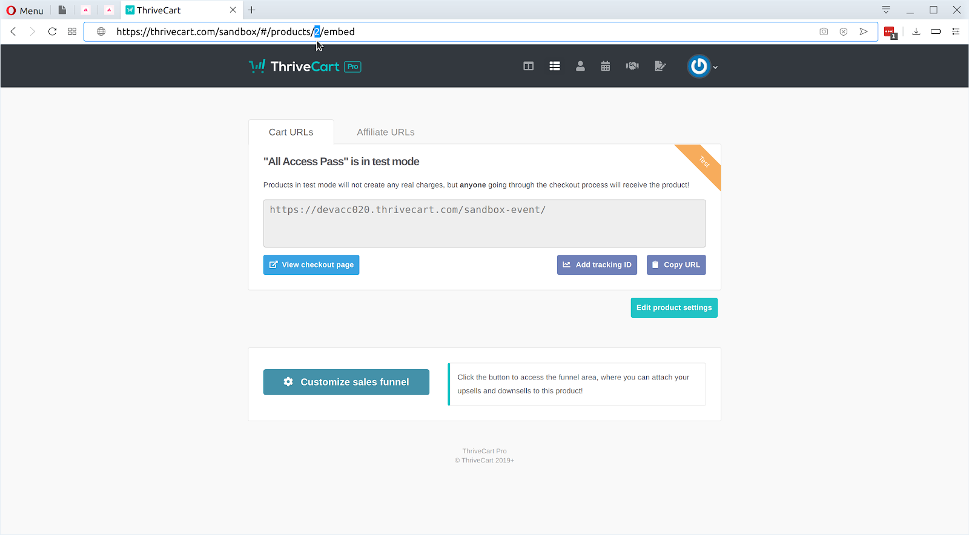Click the snapshot camera icon in address bar
This screenshot has height=535, width=969.
(x=824, y=31)
